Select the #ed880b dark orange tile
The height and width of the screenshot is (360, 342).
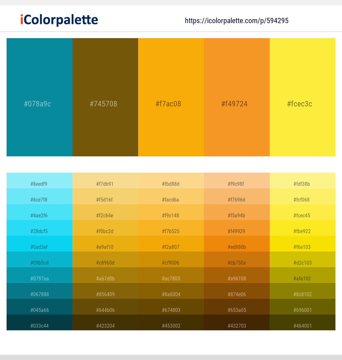coord(237,247)
